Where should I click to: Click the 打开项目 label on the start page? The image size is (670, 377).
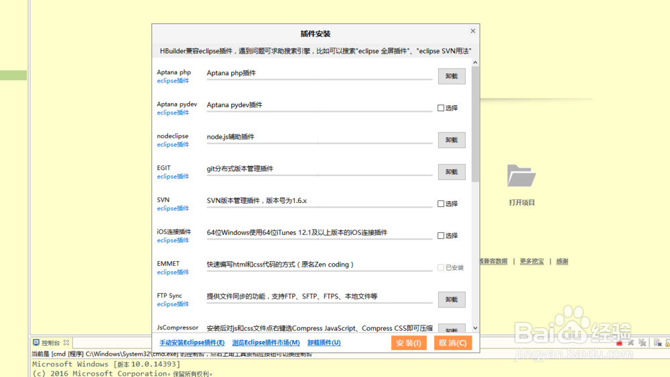(x=522, y=202)
